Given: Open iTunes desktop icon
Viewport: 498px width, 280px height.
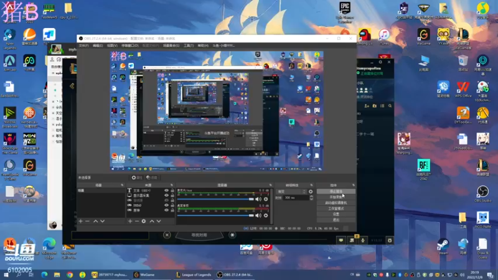Looking at the screenshot, I should (384, 37).
